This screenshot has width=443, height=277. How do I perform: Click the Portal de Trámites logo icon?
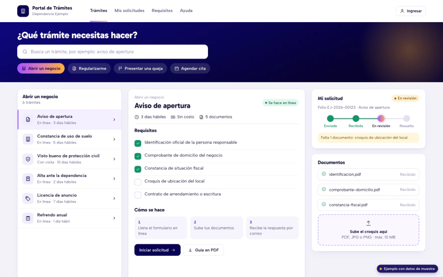tap(23, 11)
